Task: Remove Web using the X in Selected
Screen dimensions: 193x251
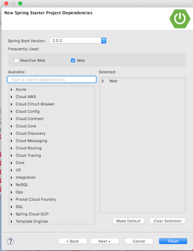Action: [103, 81]
